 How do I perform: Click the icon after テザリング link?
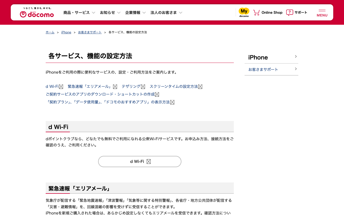(x=143, y=87)
